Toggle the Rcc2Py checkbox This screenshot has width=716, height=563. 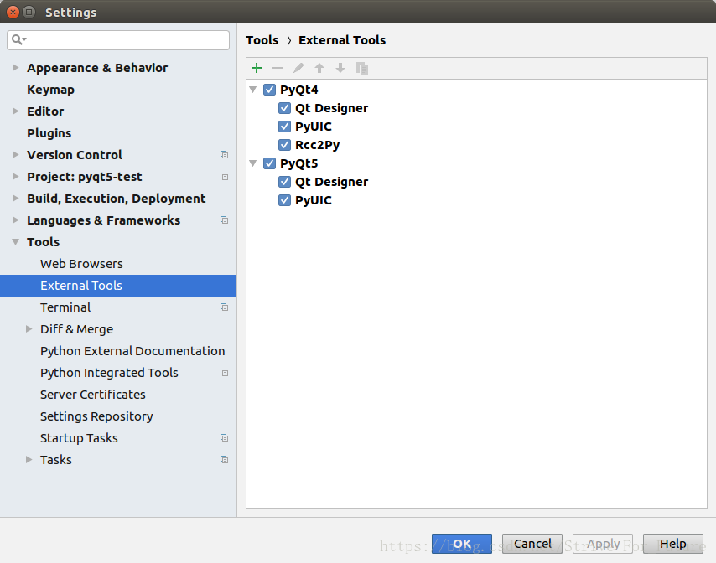pos(284,145)
